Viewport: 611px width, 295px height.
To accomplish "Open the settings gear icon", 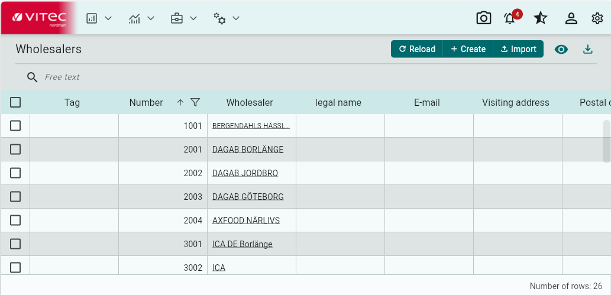I will click(x=597, y=18).
